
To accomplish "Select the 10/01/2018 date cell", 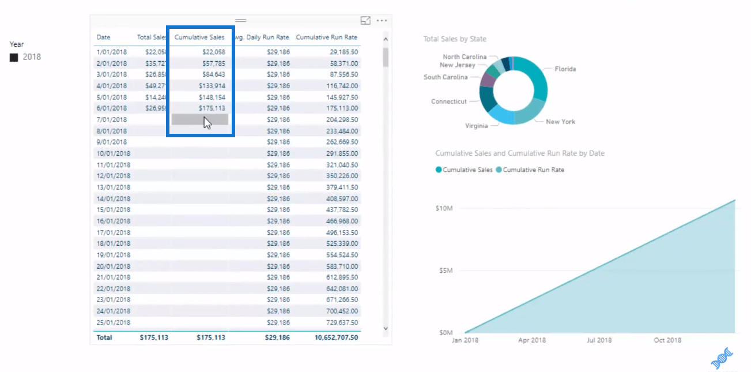I will [x=114, y=153].
